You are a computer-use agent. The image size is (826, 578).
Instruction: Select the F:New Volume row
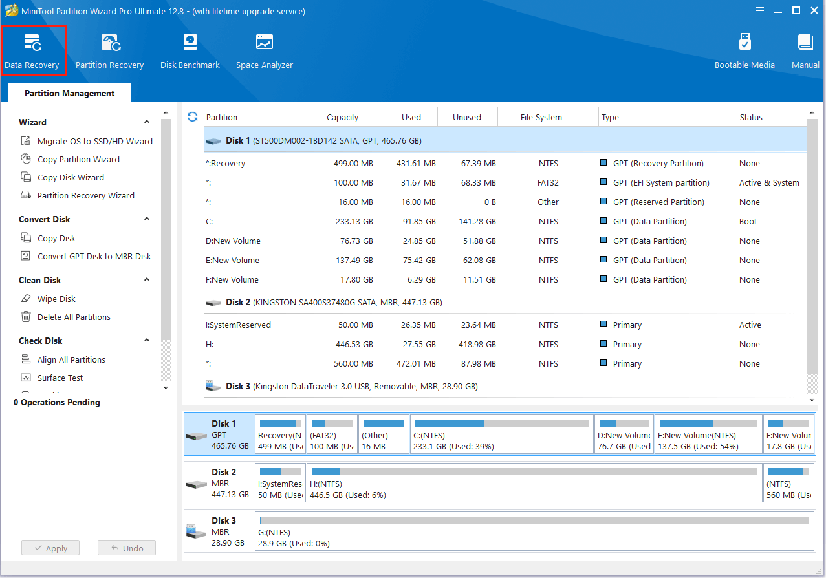pos(505,280)
